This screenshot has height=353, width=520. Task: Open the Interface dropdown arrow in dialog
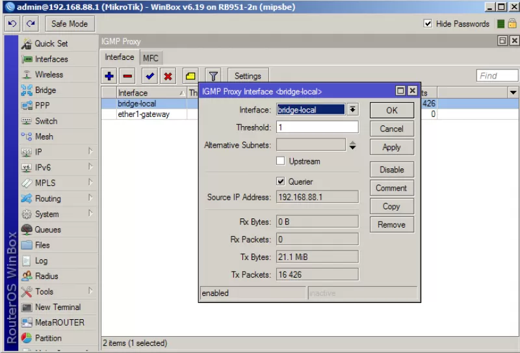[352, 109]
